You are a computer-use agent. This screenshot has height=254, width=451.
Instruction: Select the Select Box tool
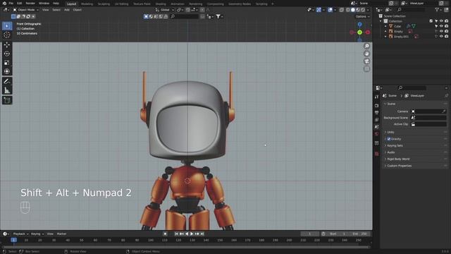7,26
